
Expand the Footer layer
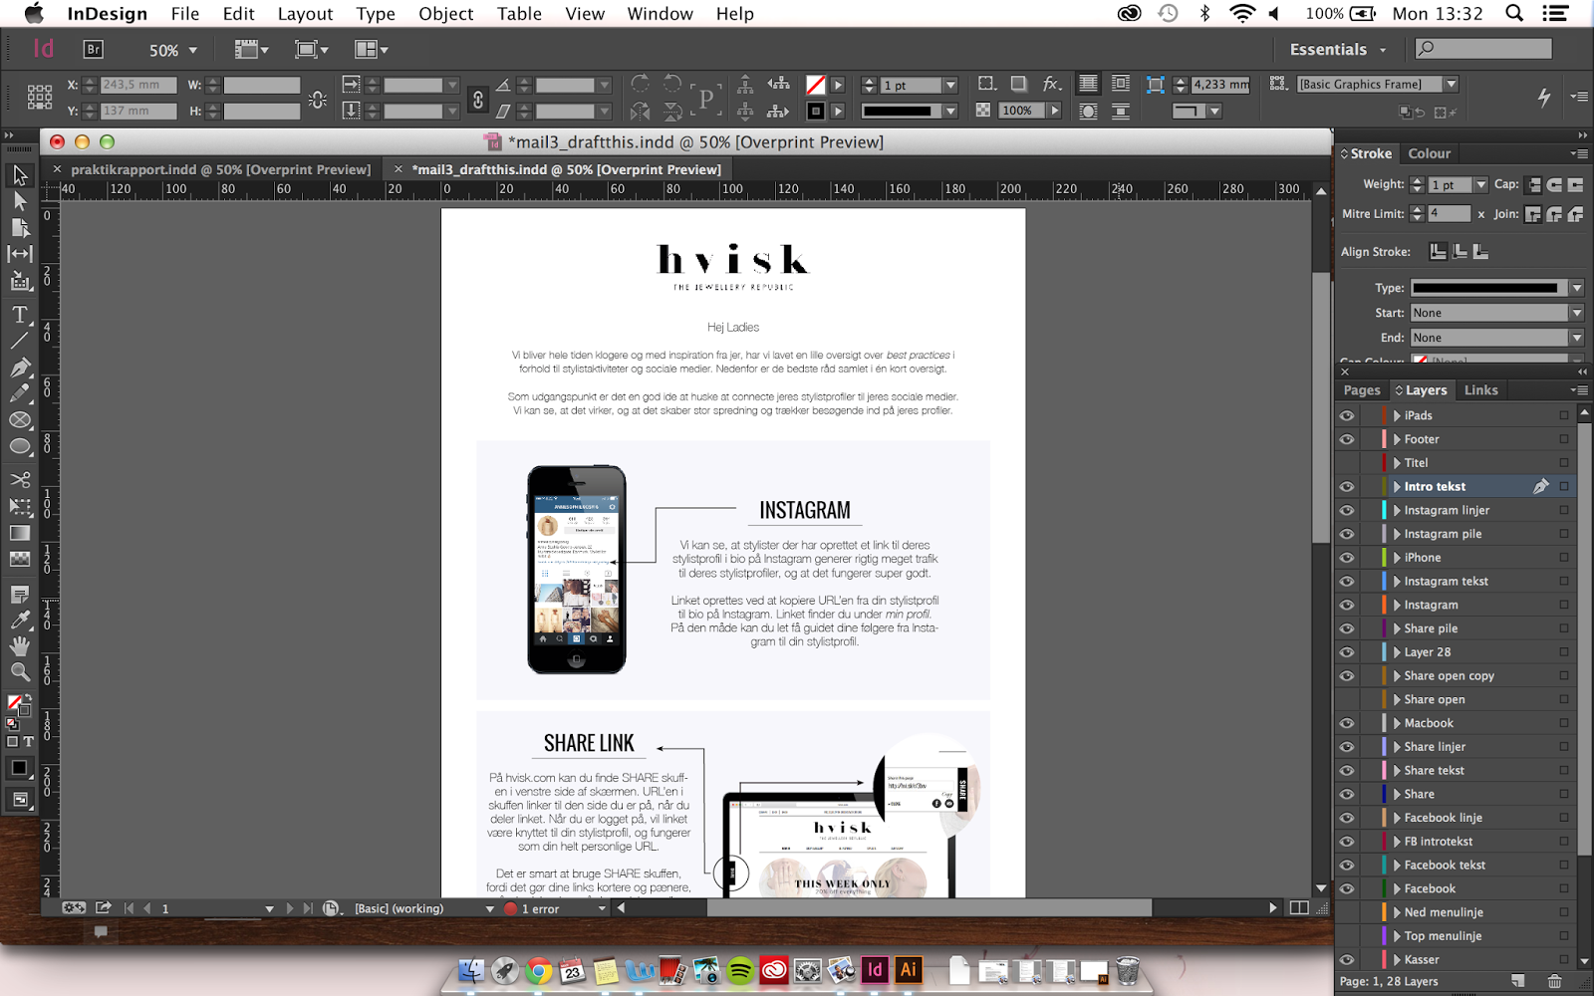[1397, 439]
